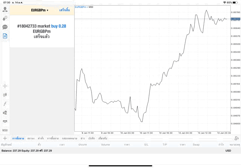Image resolution: width=241 pixels, height=168 pixels.
Task: Open the บันทึก journal tab
Action: click(x=92, y=138)
